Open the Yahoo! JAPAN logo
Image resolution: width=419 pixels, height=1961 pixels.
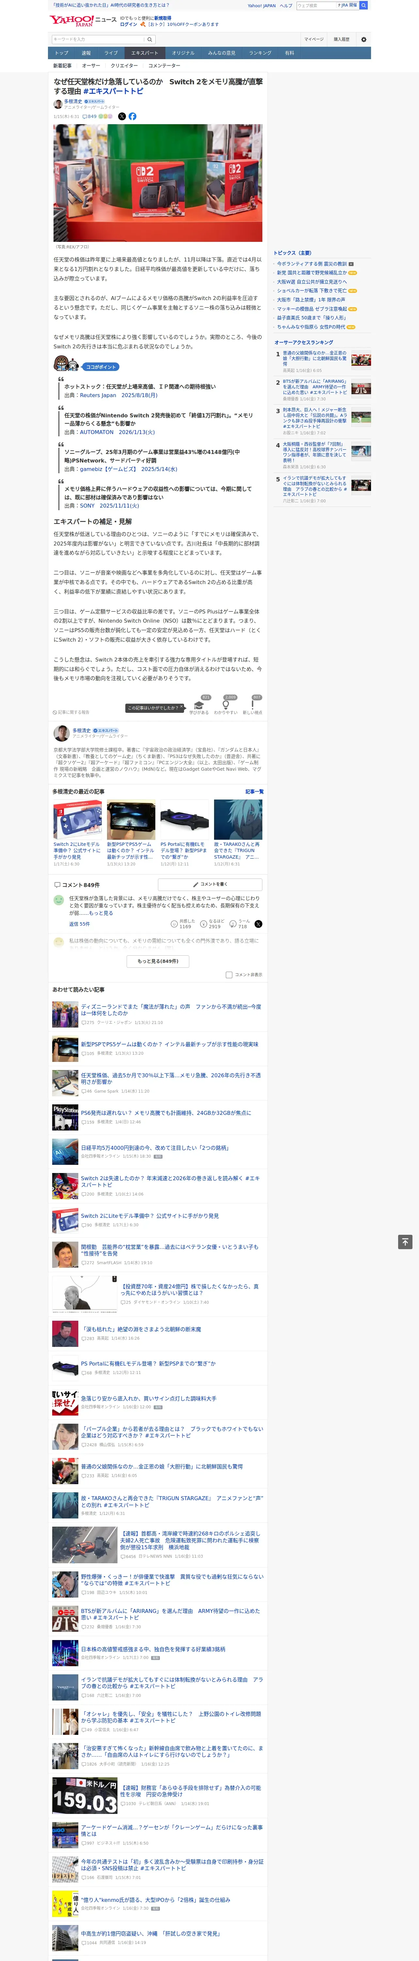71,21
